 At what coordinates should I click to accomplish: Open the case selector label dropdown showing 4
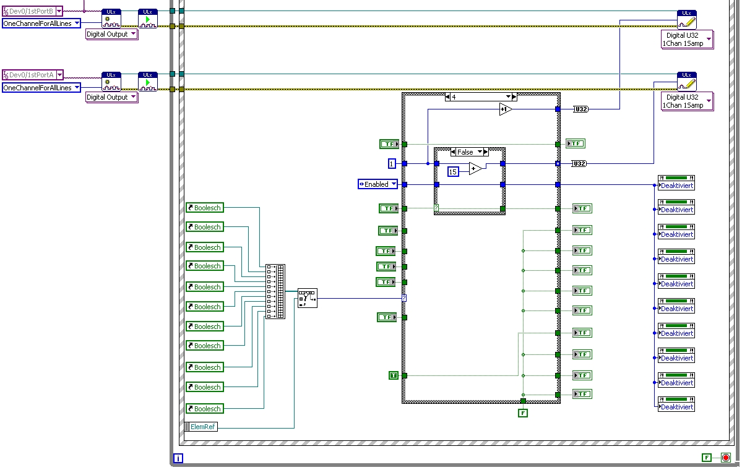click(508, 97)
